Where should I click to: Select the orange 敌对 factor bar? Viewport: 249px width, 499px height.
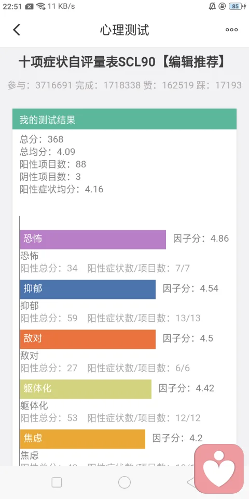pyautogui.click(x=88, y=339)
